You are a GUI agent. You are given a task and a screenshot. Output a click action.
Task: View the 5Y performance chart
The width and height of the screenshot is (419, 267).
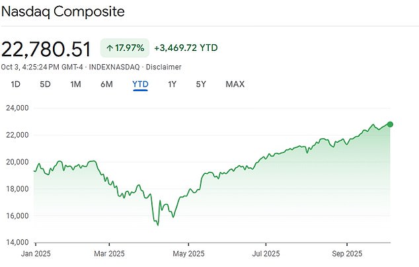click(201, 84)
